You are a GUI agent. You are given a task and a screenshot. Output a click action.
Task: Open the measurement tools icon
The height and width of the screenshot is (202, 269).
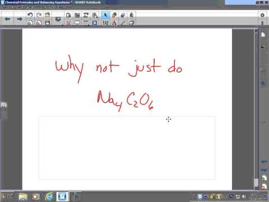(x=95, y=15)
